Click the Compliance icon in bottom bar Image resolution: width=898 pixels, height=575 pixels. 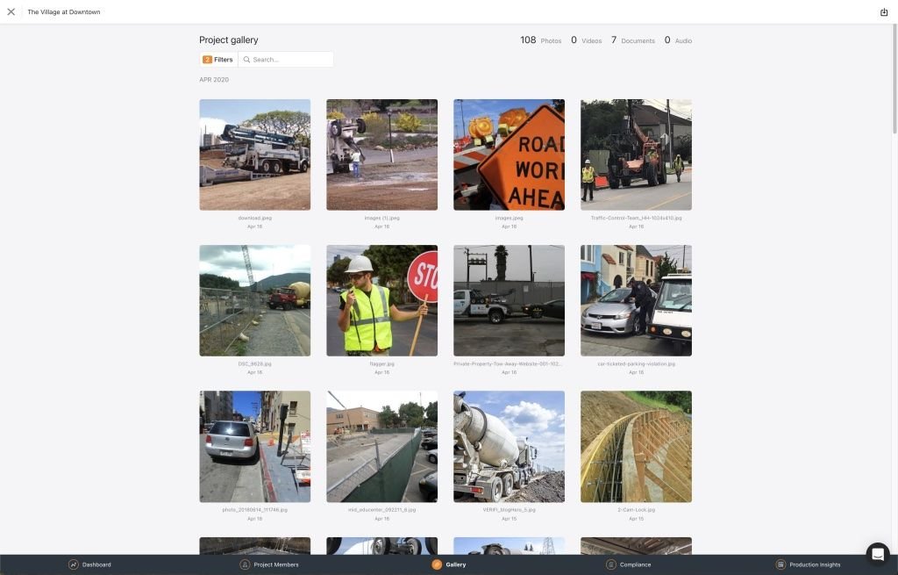click(x=611, y=564)
